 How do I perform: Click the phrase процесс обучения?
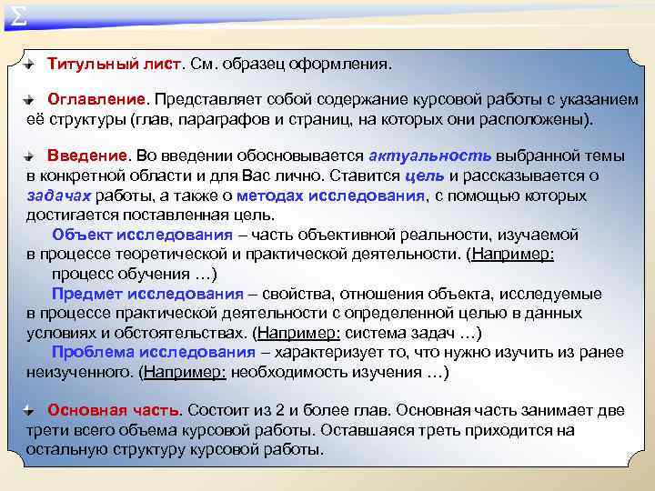[121, 275]
